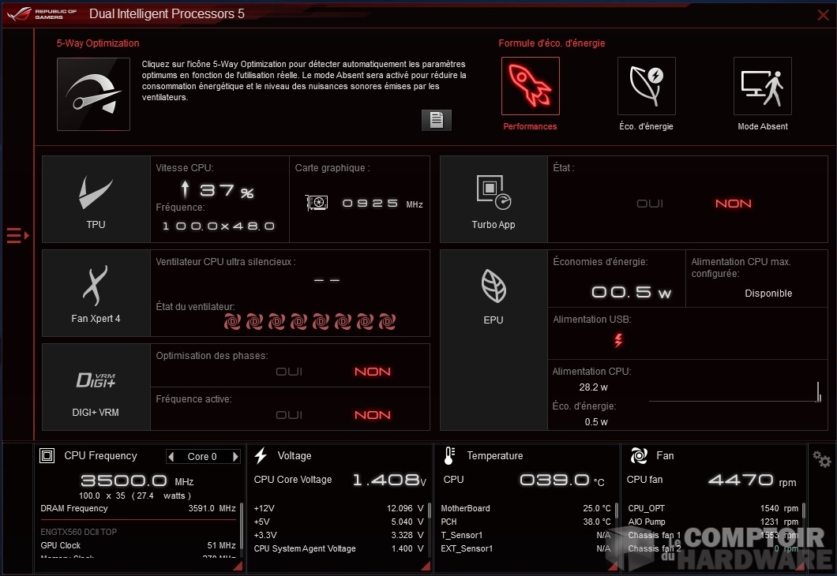
Task: Expand the left sidebar menu arrow
Action: [17, 235]
